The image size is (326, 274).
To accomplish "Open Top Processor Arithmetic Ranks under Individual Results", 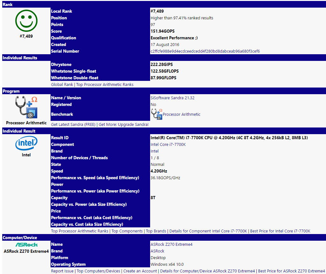I will point(105,85).
